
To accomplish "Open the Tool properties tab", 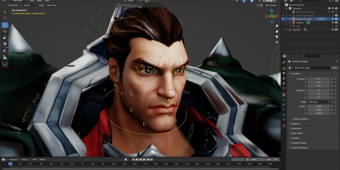I will [284, 62].
